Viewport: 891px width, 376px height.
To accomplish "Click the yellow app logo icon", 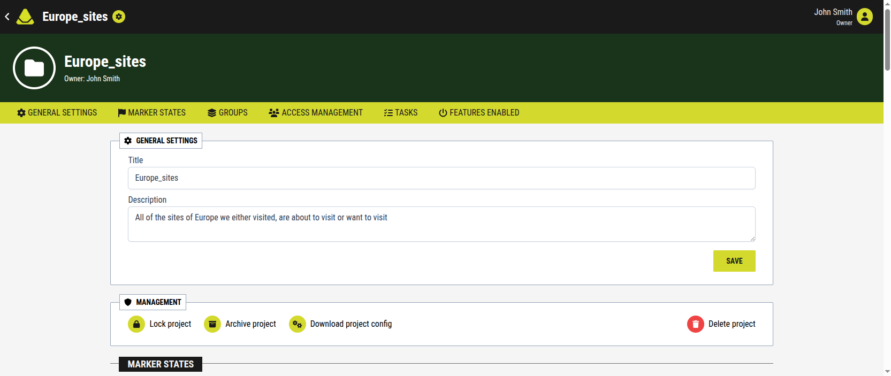I will pyautogui.click(x=25, y=17).
